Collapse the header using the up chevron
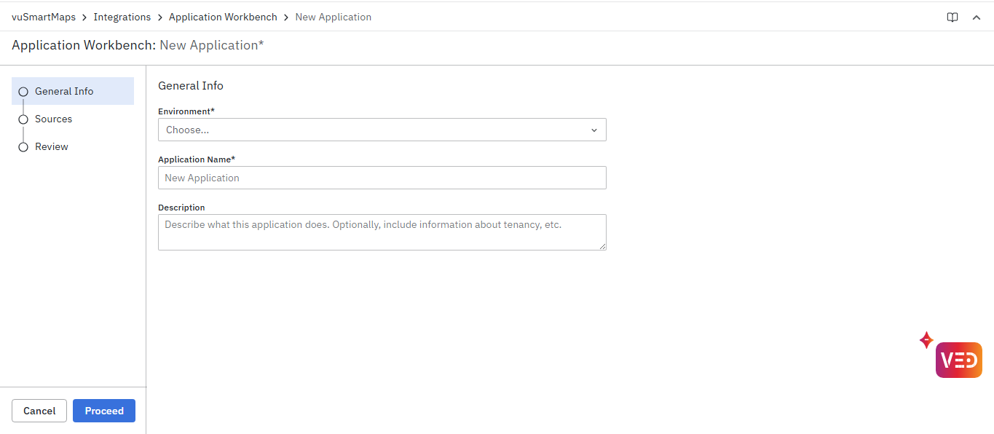 (x=977, y=17)
